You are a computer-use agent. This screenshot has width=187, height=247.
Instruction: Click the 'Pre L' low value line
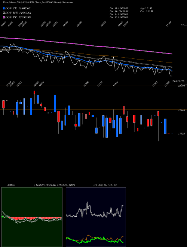[x=119, y=14]
